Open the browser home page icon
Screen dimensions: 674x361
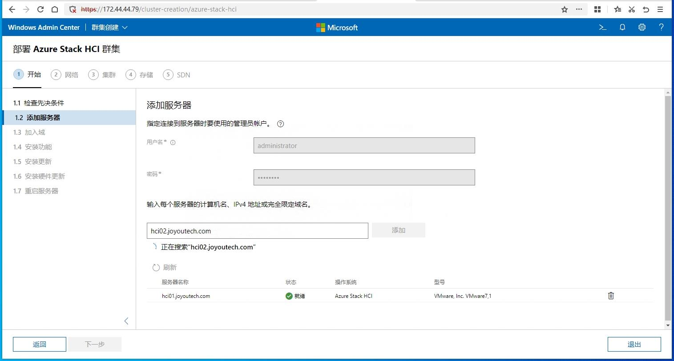point(54,9)
